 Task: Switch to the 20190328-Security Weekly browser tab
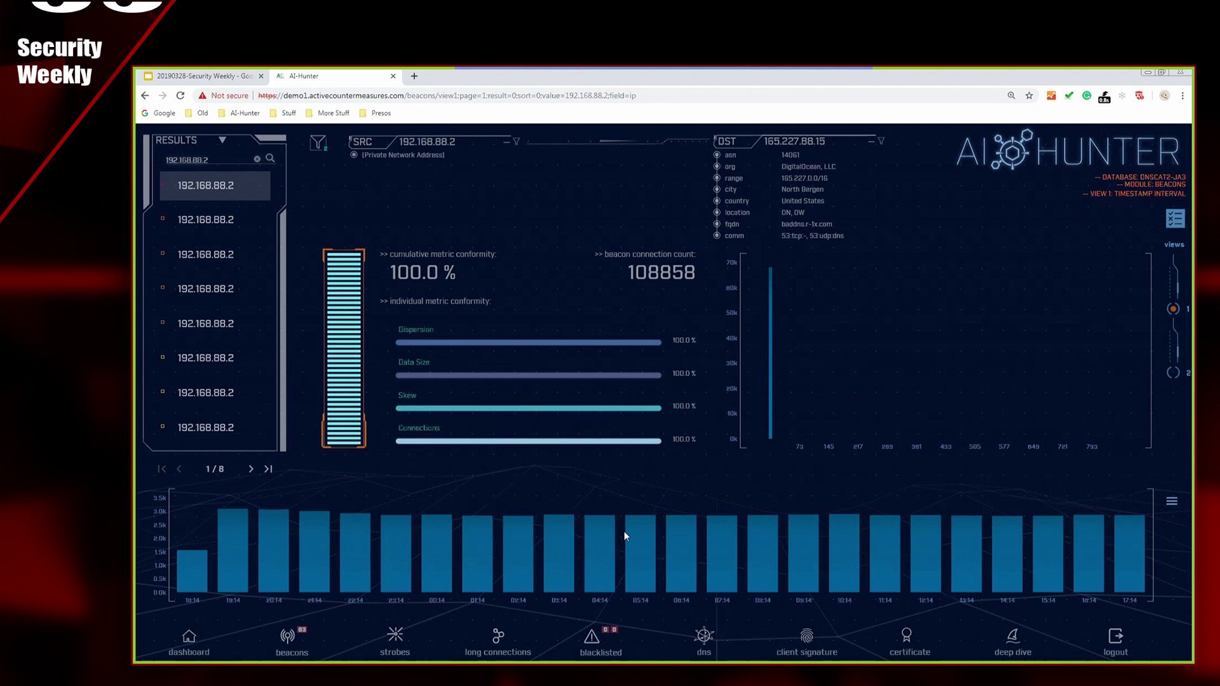click(x=203, y=76)
